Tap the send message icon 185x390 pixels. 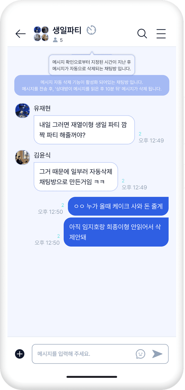coord(157,353)
